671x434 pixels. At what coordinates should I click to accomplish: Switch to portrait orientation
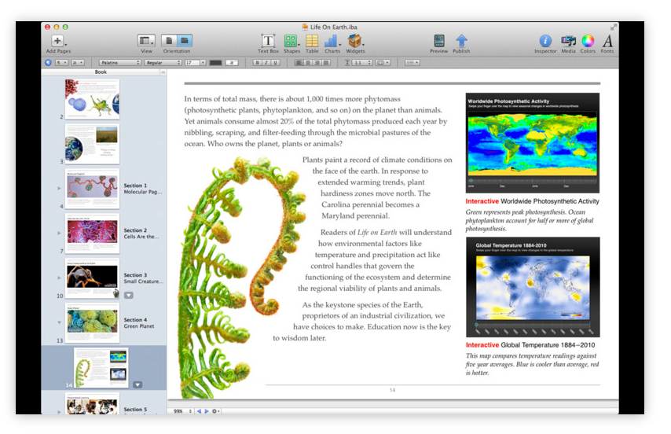169,41
